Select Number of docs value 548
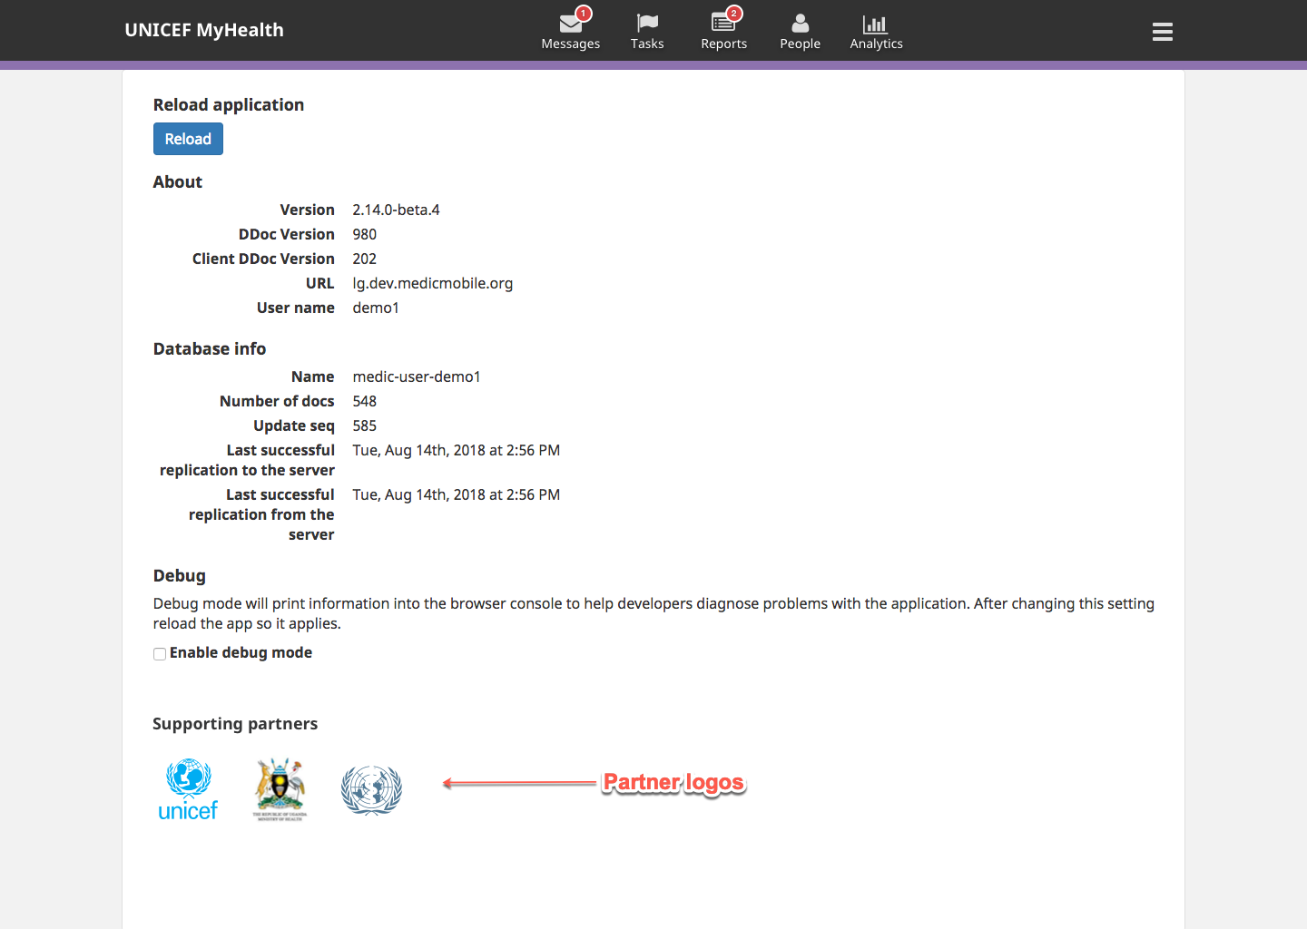 coord(364,401)
